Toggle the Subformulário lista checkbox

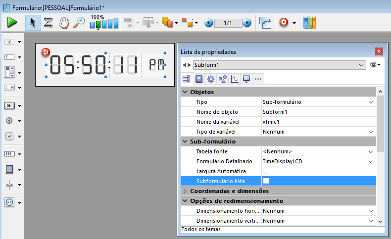[x=266, y=181]
